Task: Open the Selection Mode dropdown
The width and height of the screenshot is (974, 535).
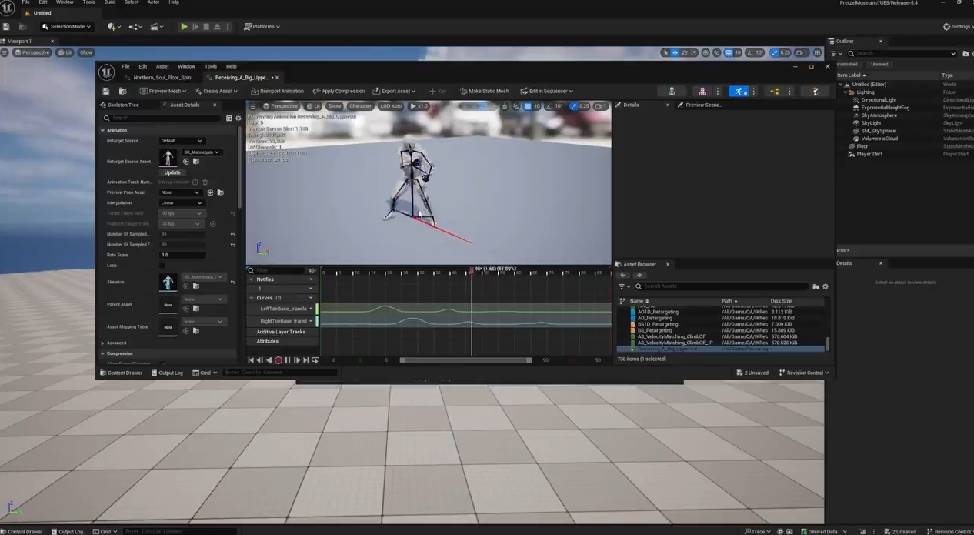Action: point(67,27)
